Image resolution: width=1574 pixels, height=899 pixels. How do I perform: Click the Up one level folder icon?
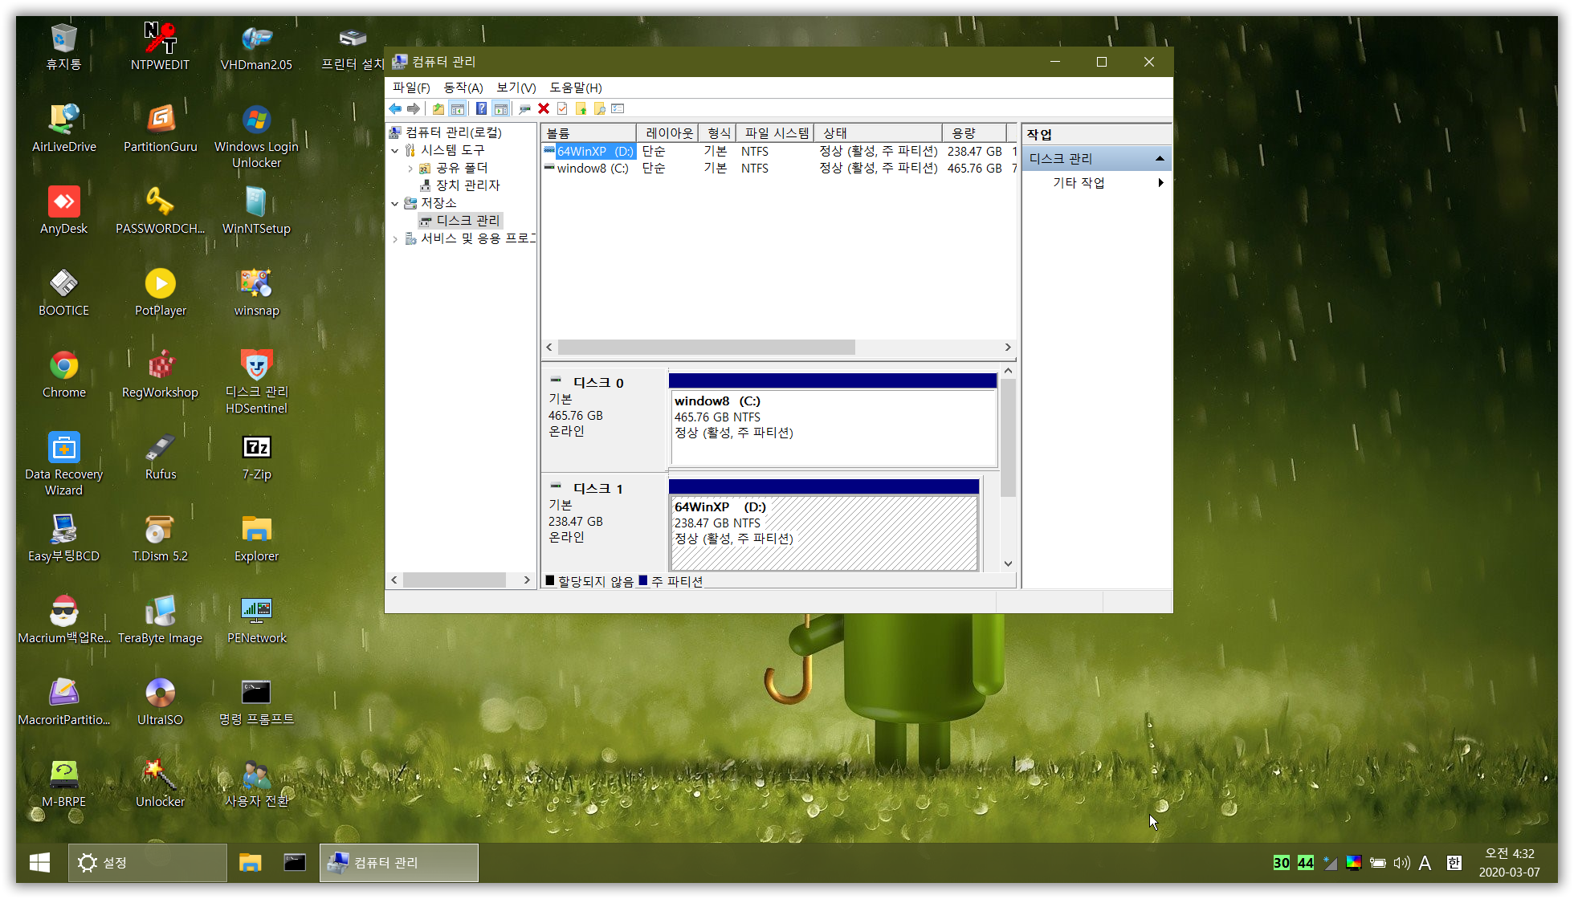coord(438,108)
